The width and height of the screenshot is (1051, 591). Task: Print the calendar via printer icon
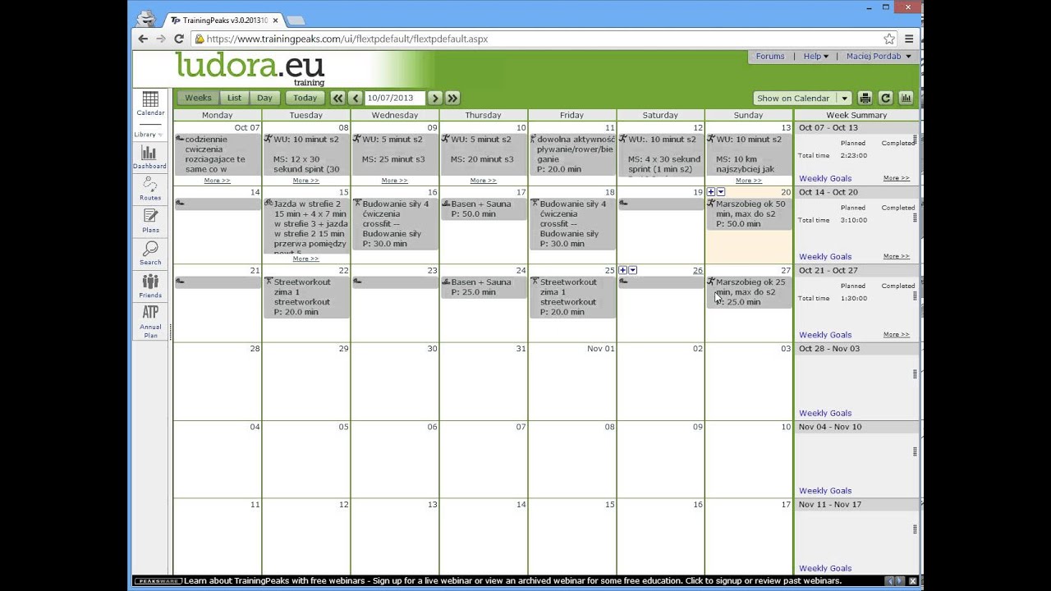click(865, 98)
